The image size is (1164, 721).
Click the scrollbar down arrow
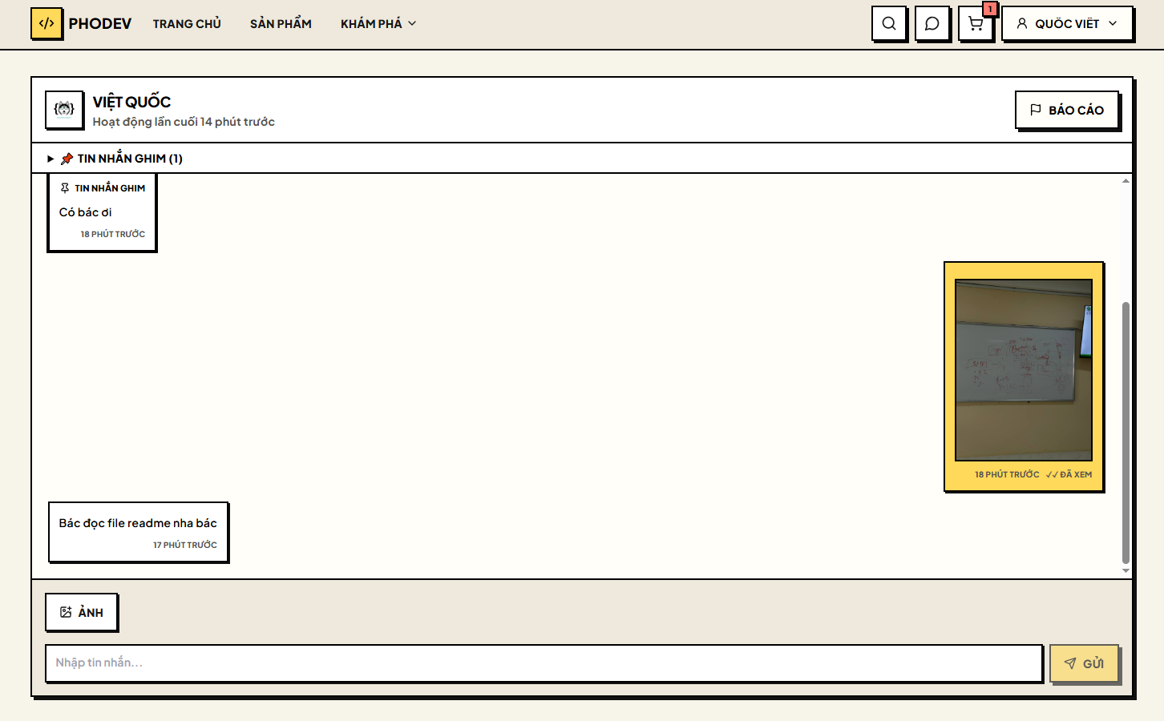[x=1126, y=571]
